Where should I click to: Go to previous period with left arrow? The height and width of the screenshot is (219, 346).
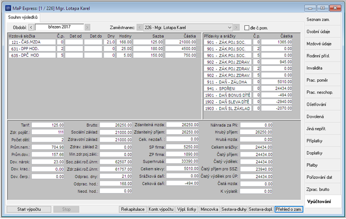pos(31,27)
